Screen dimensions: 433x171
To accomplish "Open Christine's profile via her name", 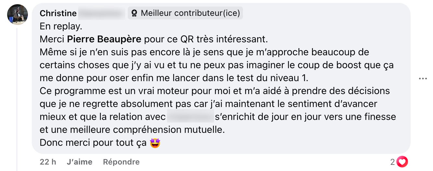I will [x=58, y=13].
